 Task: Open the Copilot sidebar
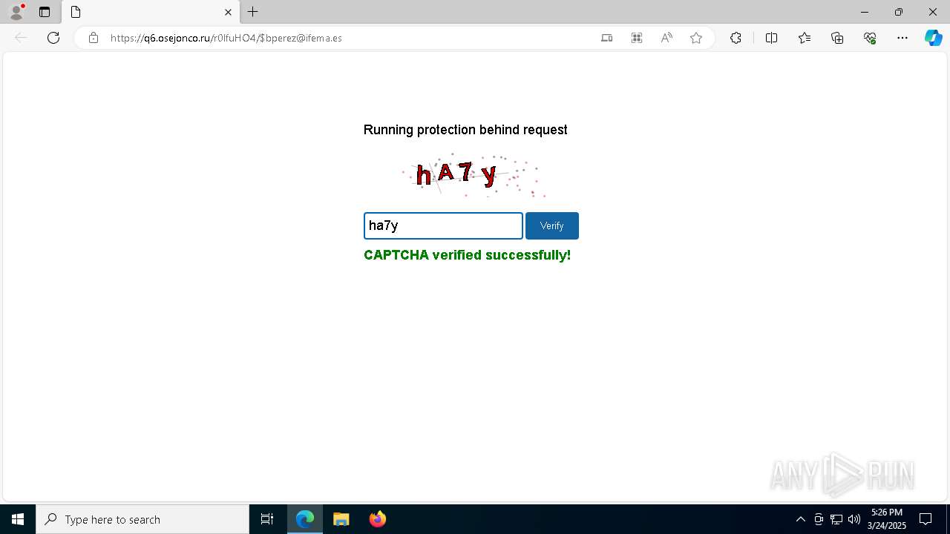933,38
